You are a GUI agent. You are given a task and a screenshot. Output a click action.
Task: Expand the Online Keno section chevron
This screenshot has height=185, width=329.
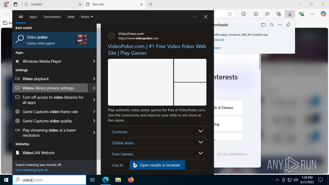[x=201, y=142]
